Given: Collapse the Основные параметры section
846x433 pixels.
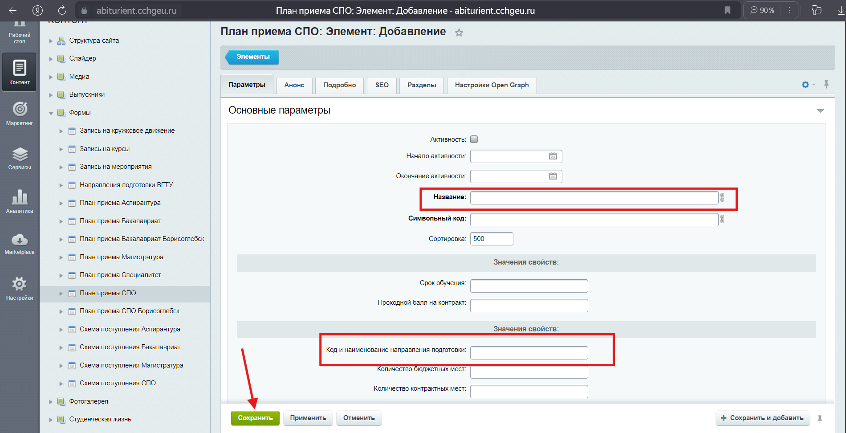Looking at the screenshot, I should pyautogui.click(x=820, y=110).
